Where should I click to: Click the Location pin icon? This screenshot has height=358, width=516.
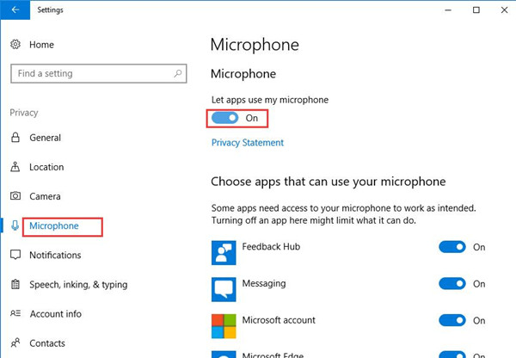15,167
